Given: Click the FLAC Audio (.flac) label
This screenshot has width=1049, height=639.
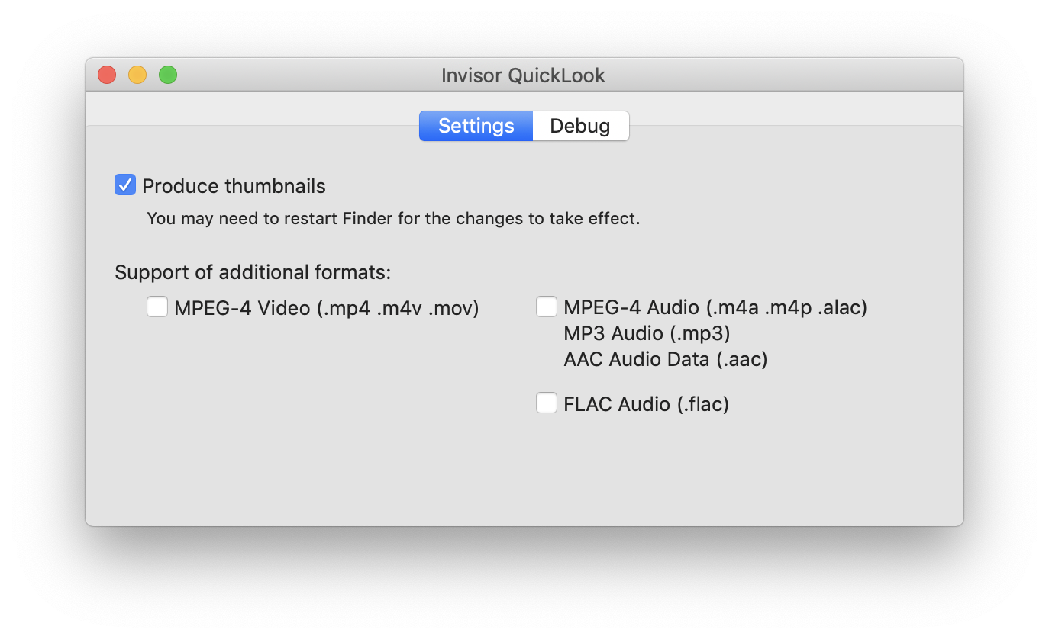Looking at the screenshot, I should tap(647, 404).
